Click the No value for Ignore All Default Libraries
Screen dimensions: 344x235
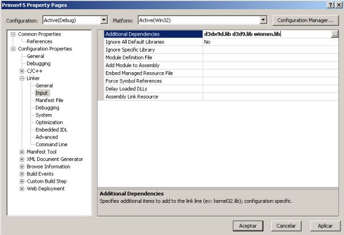click(x=271, y=42)
